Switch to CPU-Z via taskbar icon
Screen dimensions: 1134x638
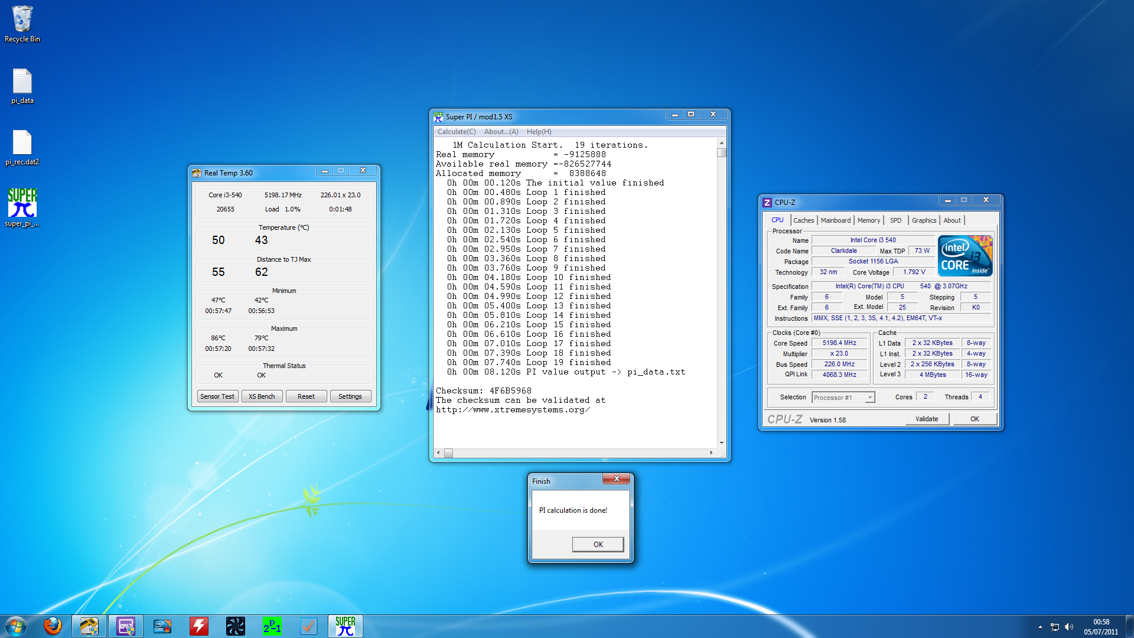126,626
